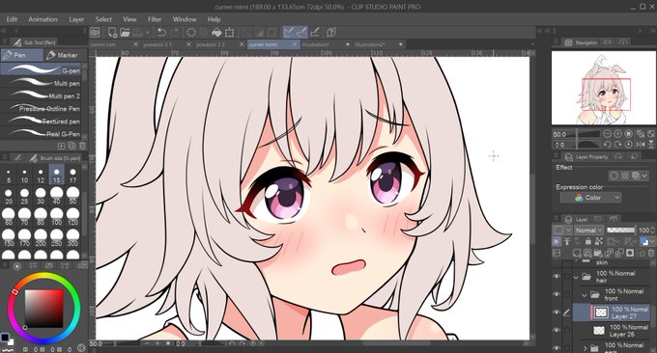Select the main drawing color swatch
Image resolution: width=657 pixels, height=353 pixels.
pyautogui.click(x=5, y=337)
